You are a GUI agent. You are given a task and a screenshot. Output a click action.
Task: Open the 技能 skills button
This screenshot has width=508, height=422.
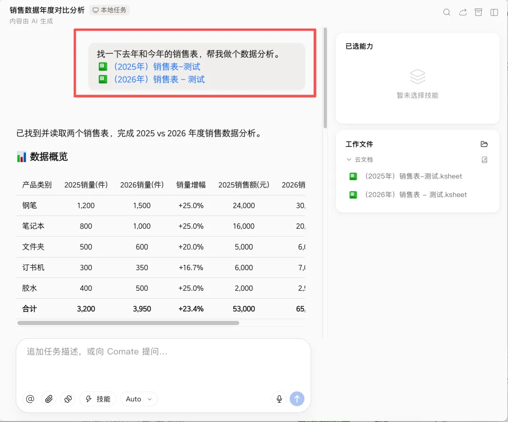pos(98,398)
